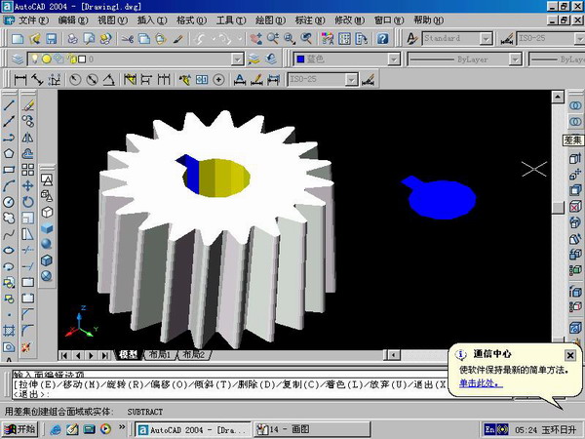This screenshot has width=585, height=439.
Task: Click the Radius Dimension icon
Action: [x=75, y=80]
